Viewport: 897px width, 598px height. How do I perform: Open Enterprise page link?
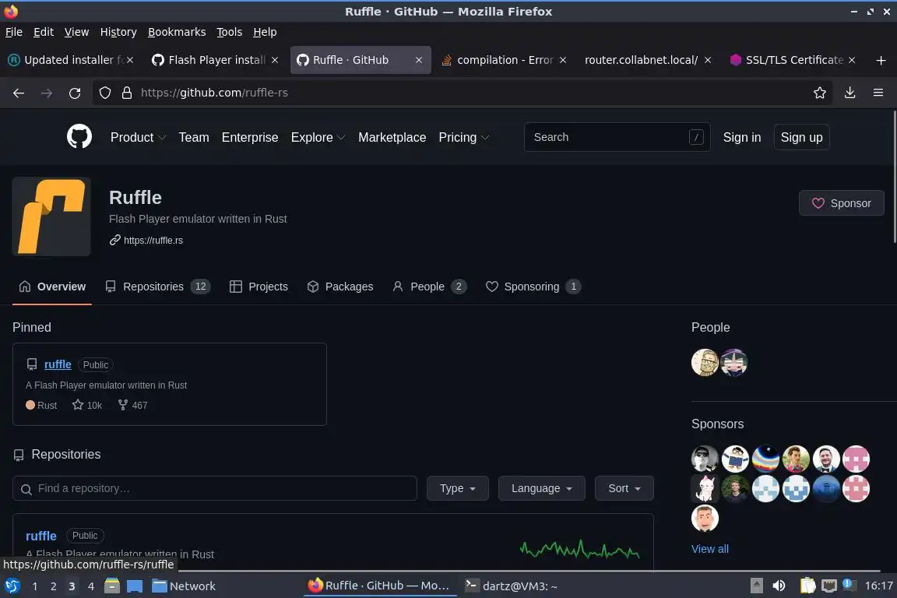pyautogui.click(x=250, y=137)
